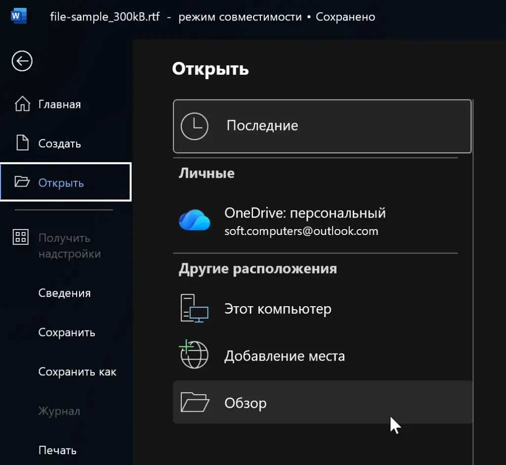Select OneDrive: персональный location
This screenshot has width=506, height=465.
322,221
